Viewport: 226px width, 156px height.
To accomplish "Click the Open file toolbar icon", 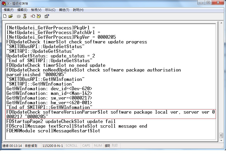I will [10, 16].
